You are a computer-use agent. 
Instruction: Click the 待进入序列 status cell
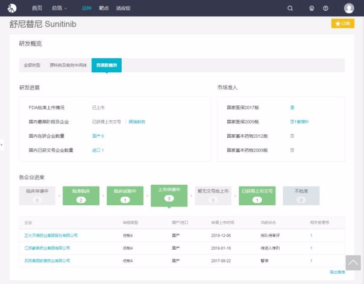tap(270, 248)
